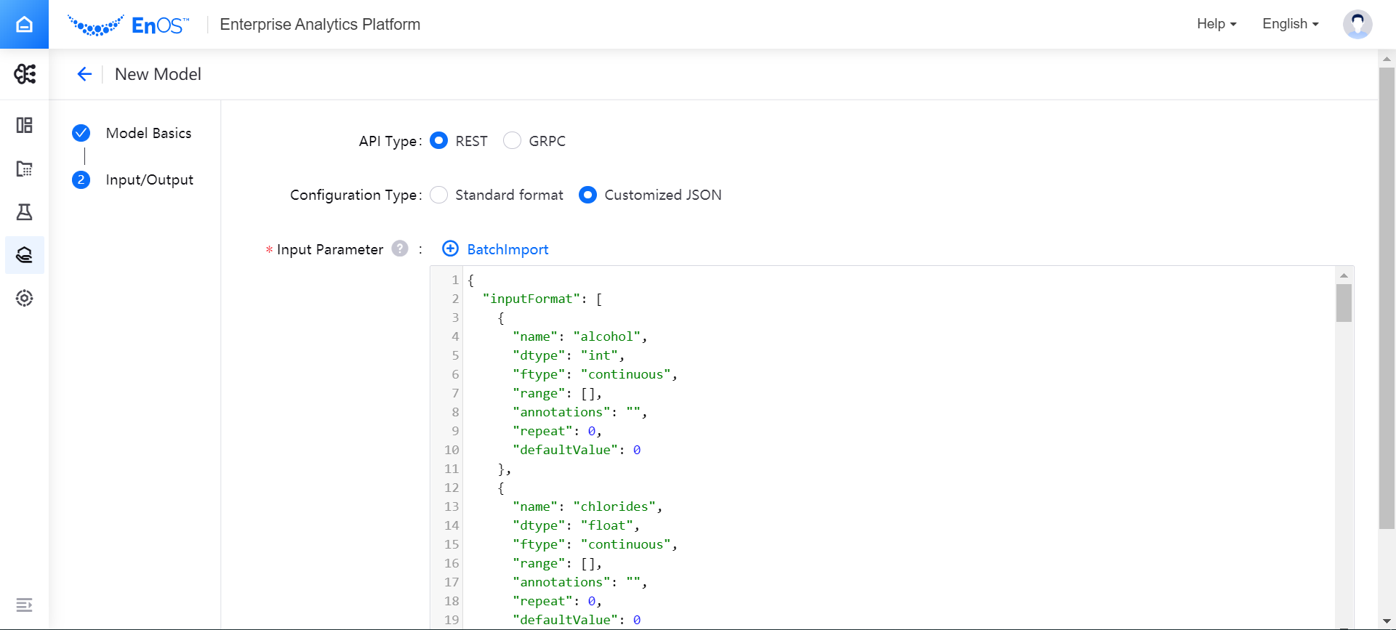The height and width of the screenshot is (630, 1396).
Task: Open the brain-shaped AI module icon
Action: click(x=24, y=73)
